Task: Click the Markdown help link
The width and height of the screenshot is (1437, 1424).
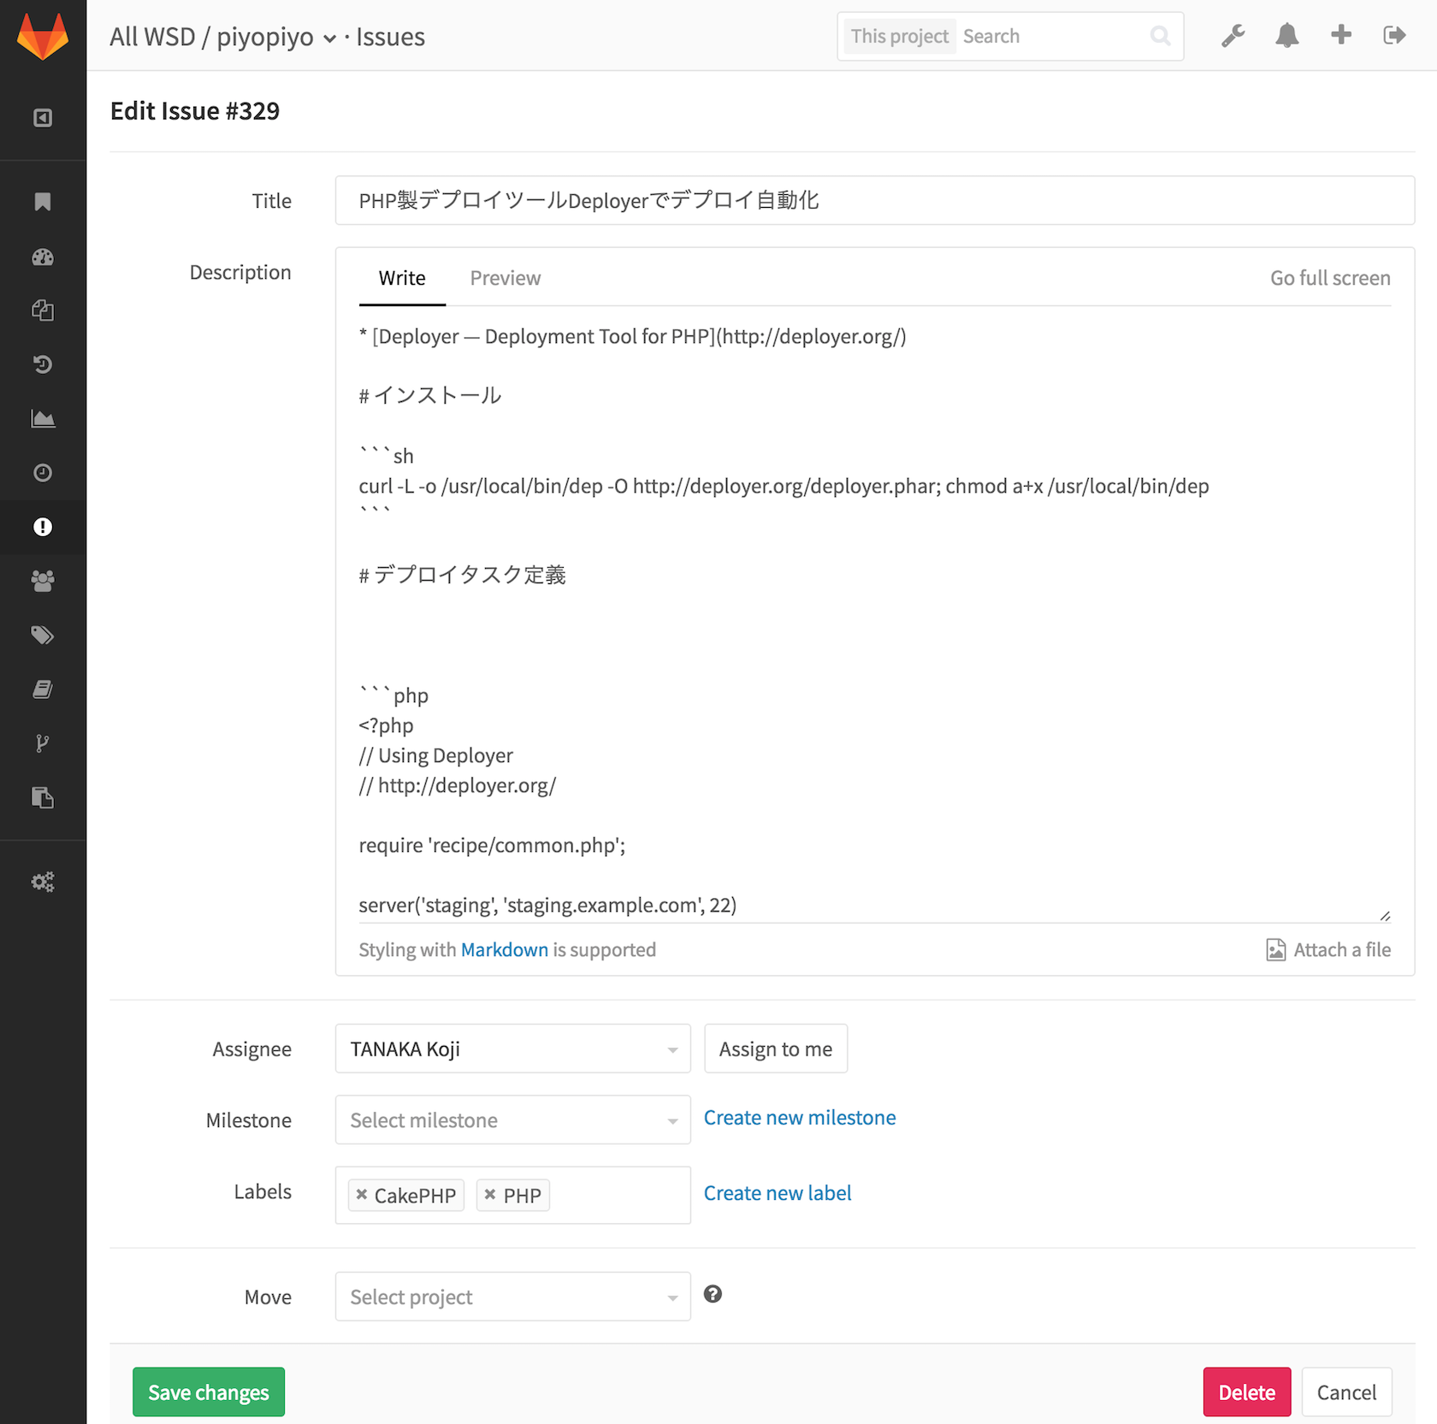Action: click(505, 949)
